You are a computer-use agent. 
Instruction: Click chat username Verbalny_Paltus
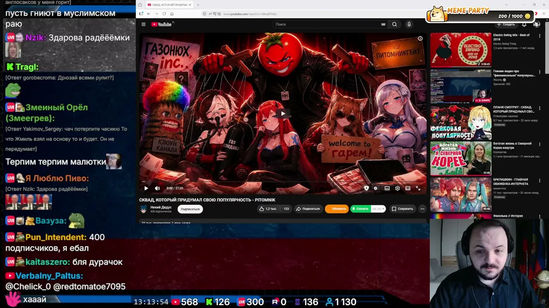coord(49,276)
